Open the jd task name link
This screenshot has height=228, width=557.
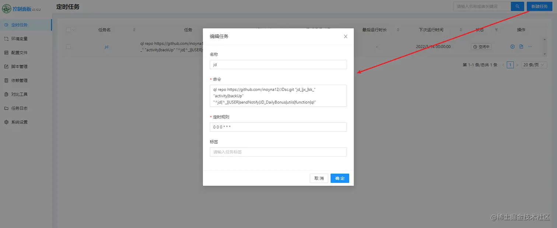click(106, 47)
